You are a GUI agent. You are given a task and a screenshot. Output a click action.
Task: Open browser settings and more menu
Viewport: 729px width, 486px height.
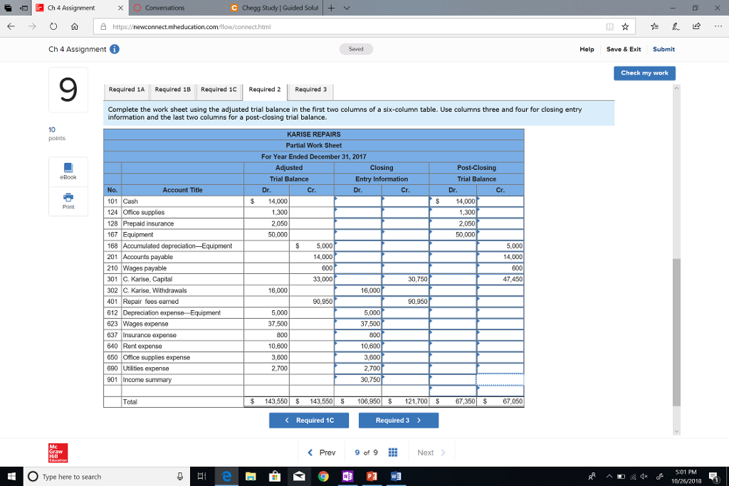[718, 26]
